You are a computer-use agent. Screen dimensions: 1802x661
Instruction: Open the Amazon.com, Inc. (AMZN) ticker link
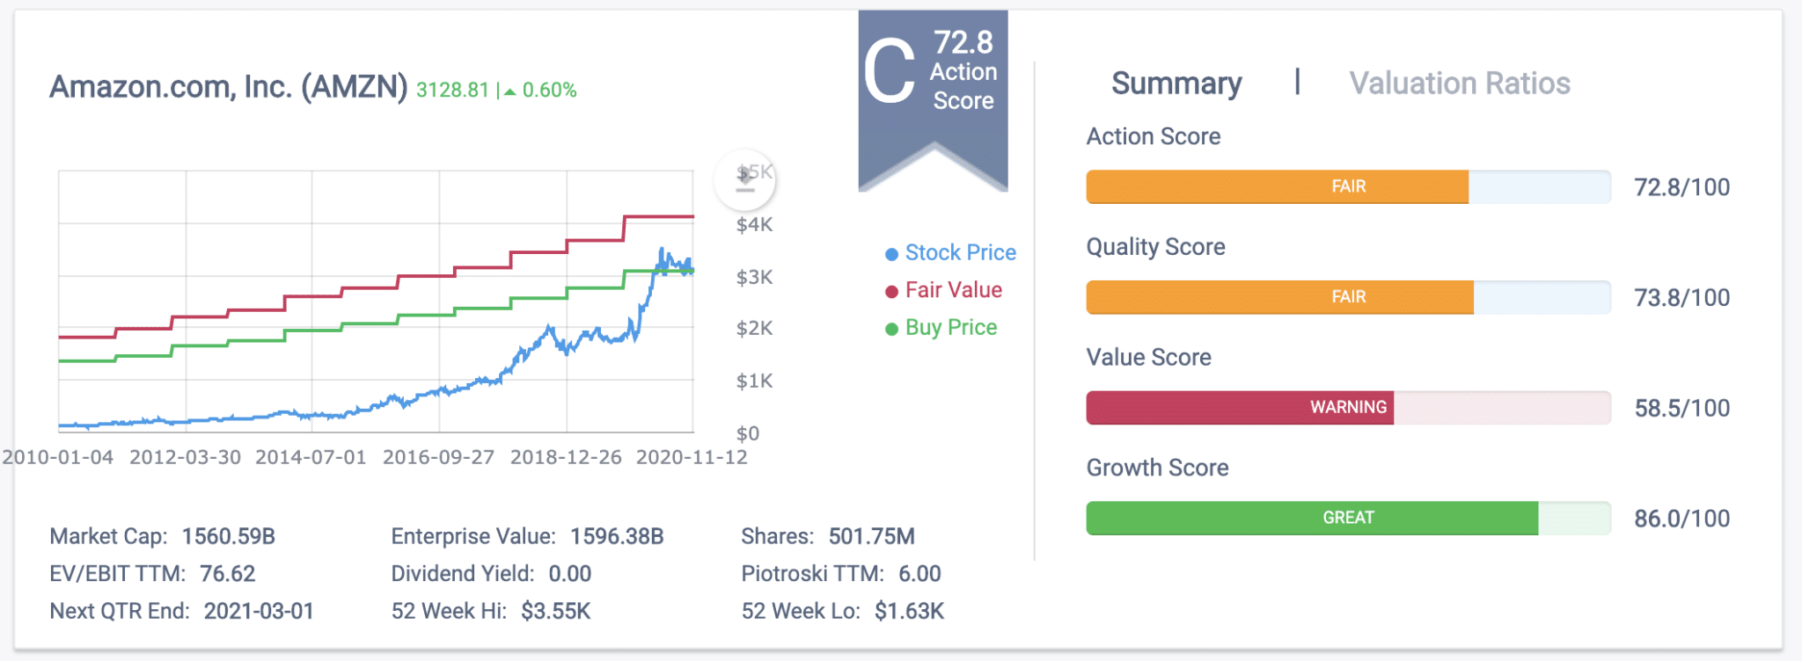229,87
